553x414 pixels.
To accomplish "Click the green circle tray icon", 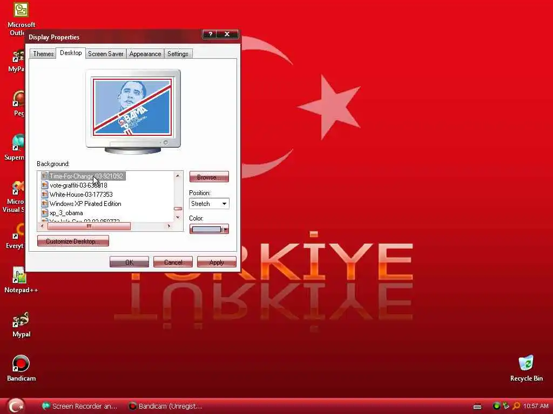I will (x=496, y=406).
